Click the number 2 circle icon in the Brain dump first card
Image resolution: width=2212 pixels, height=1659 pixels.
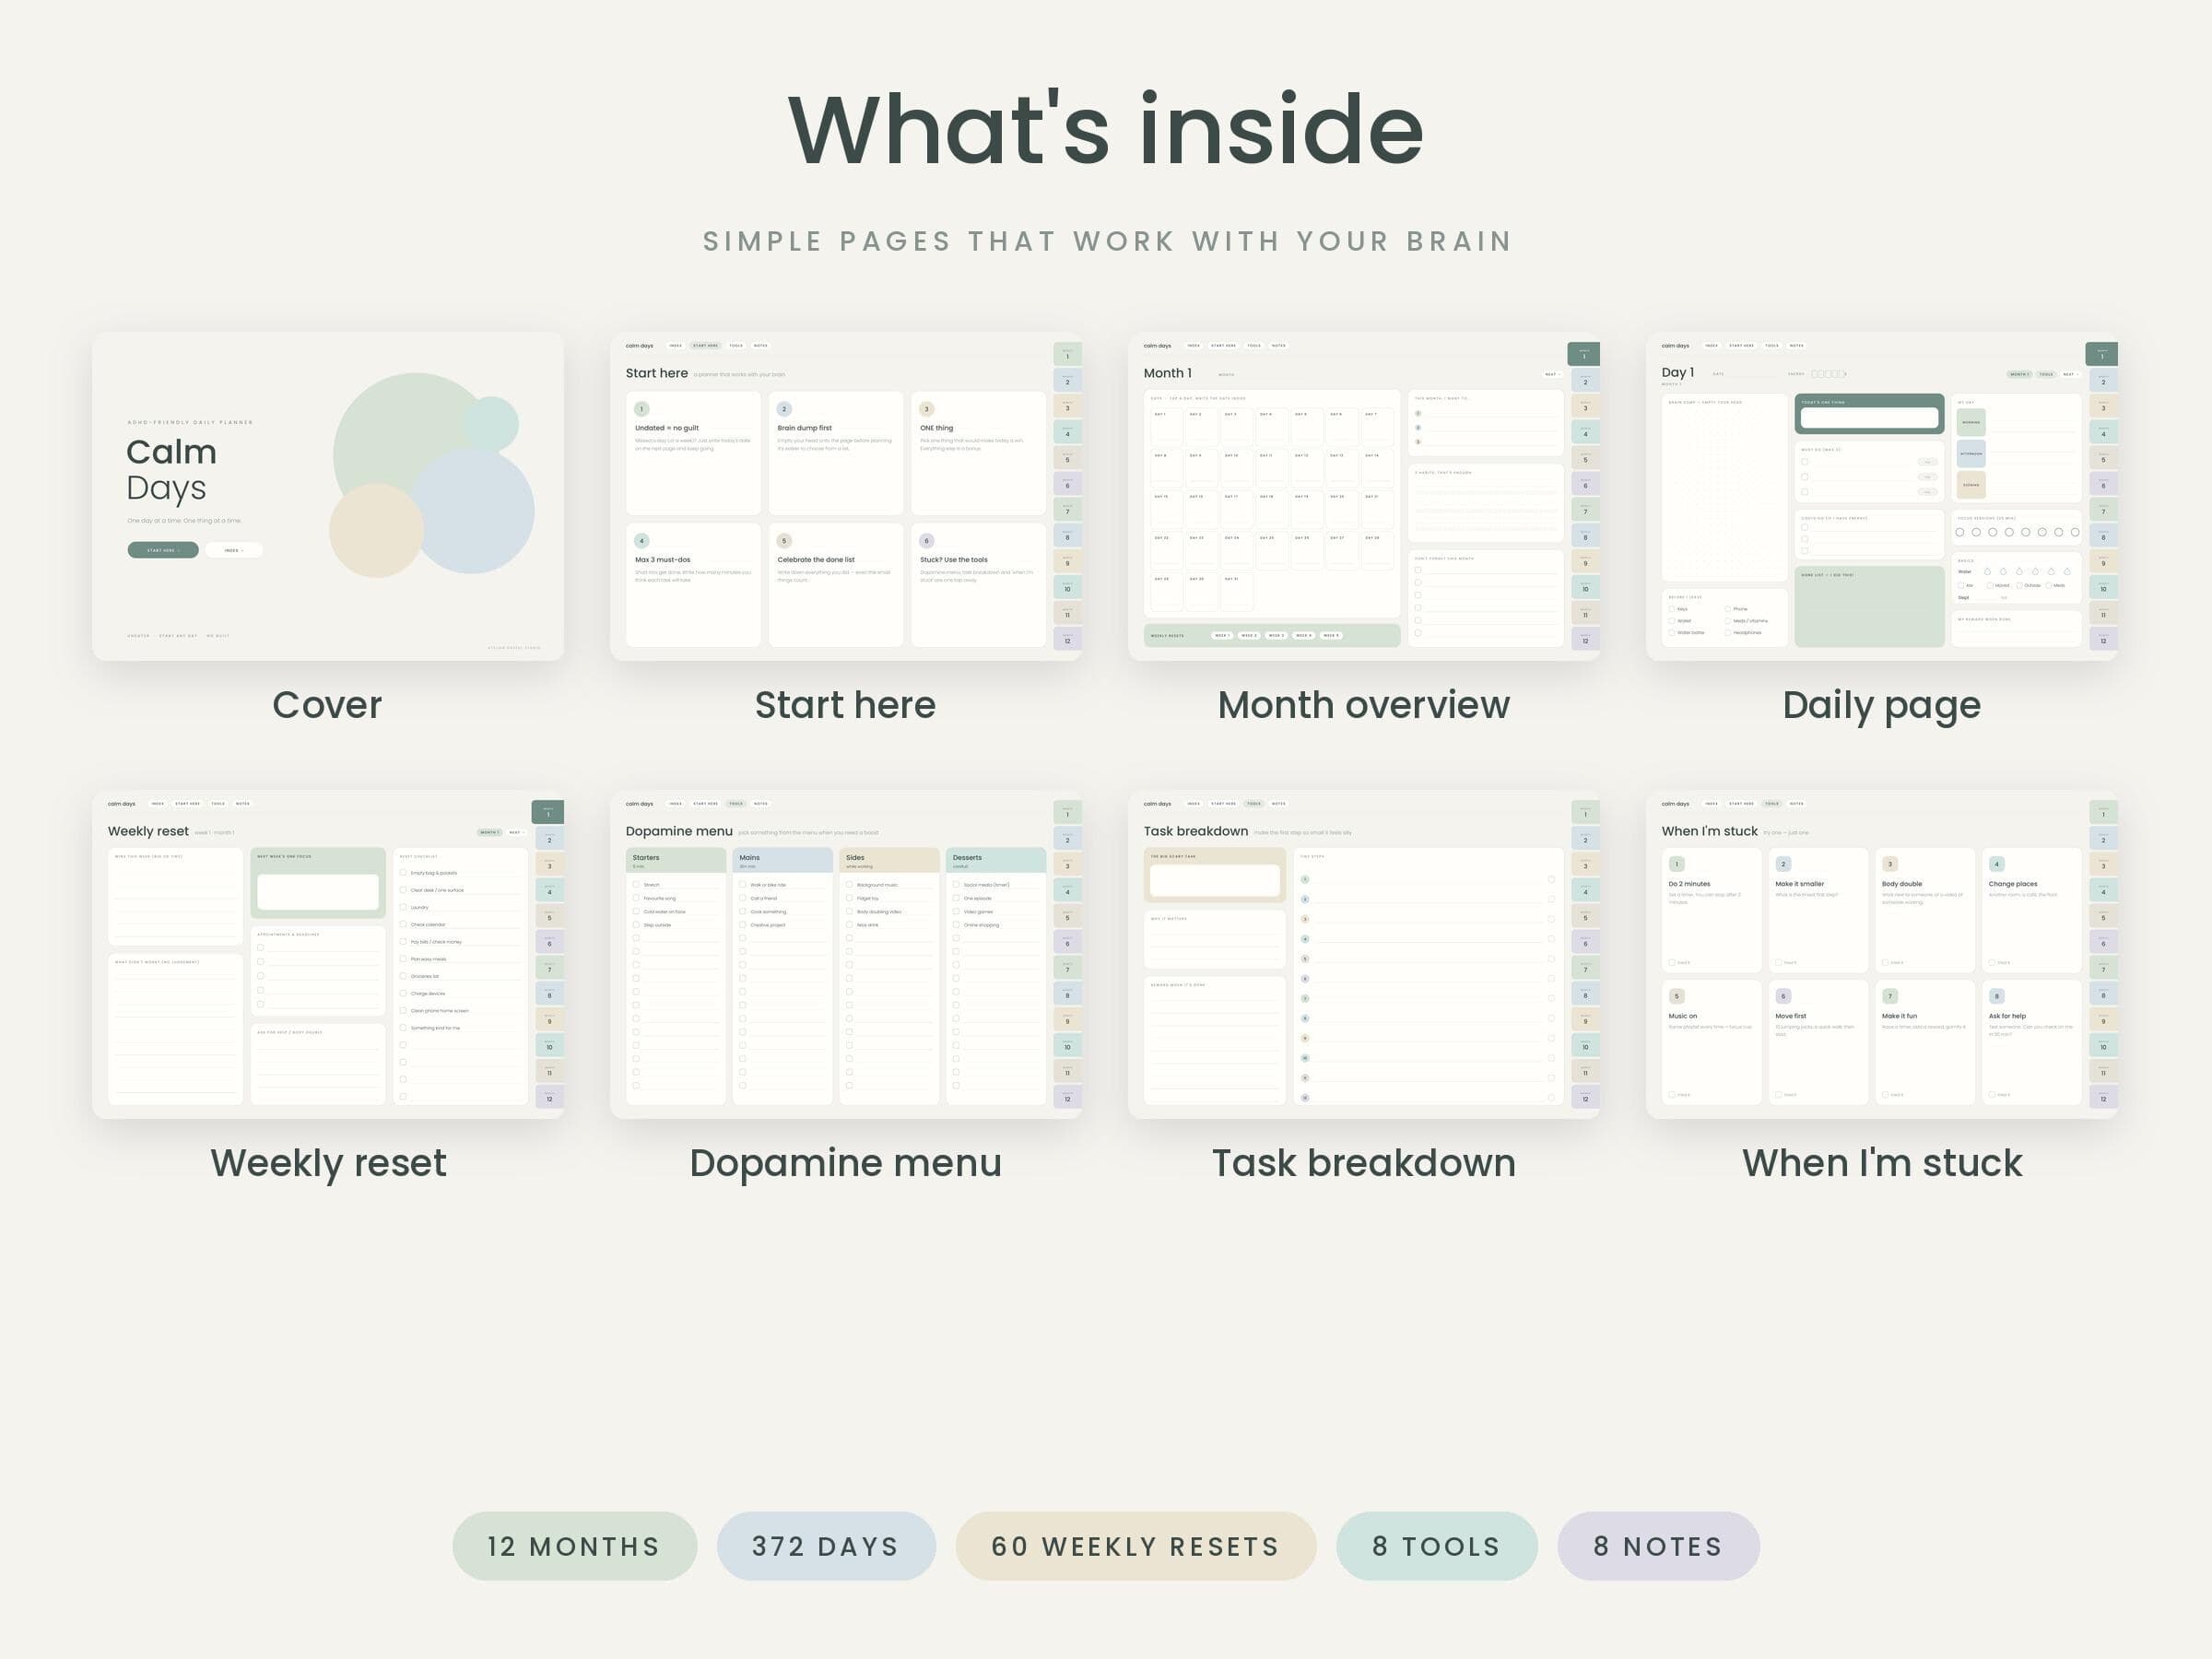click(x=784, y=409)
